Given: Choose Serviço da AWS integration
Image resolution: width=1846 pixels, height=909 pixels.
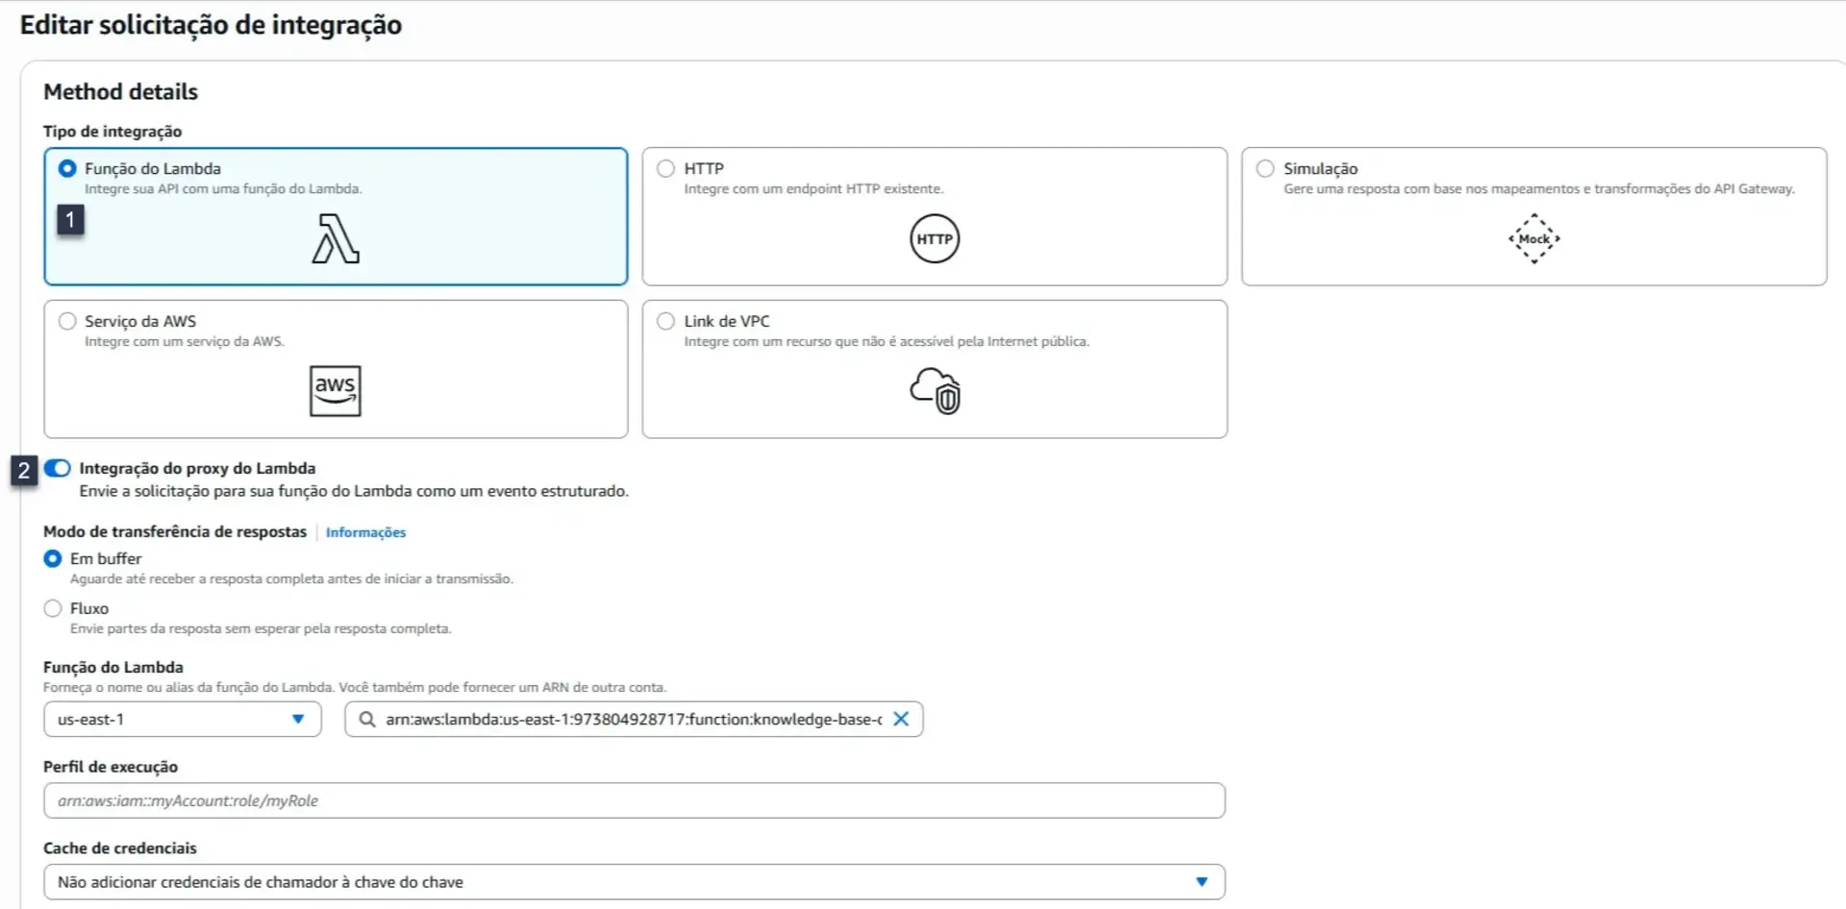Looking at the screenshot, I should pos(66,321).
